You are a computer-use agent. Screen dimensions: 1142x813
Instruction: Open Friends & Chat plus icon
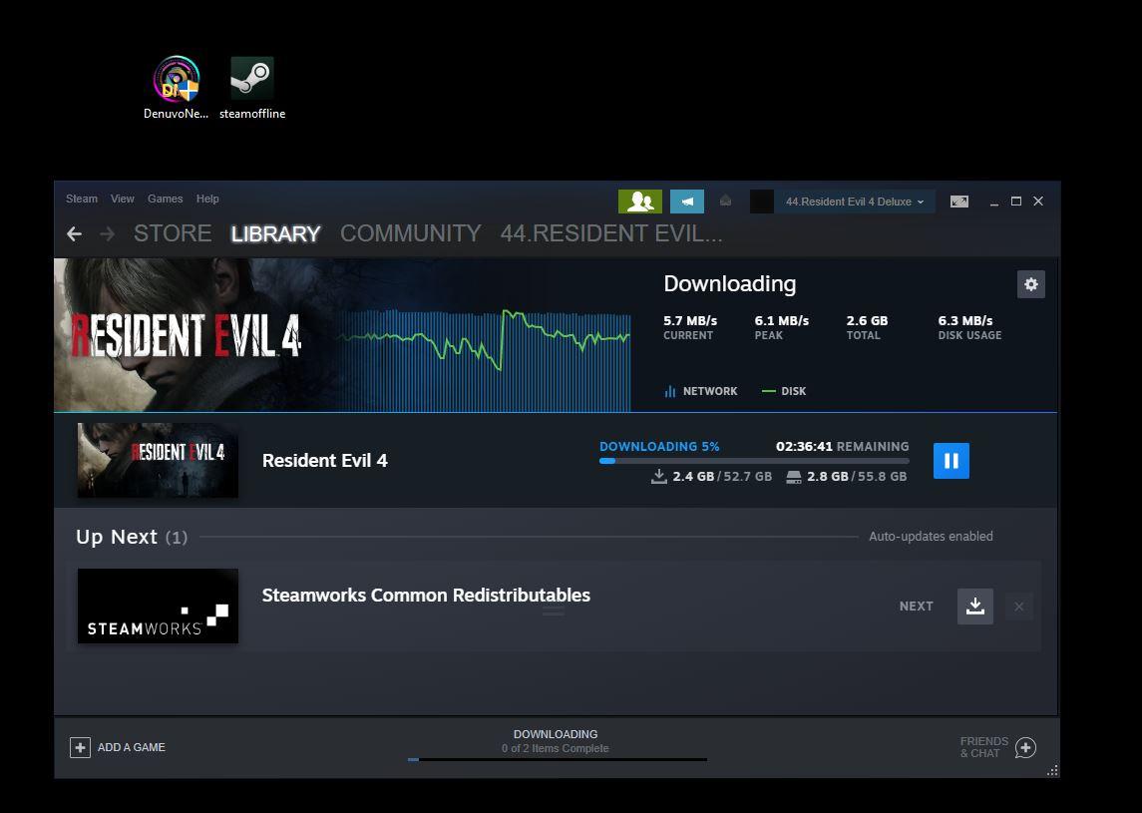[x=1025, y=747]
